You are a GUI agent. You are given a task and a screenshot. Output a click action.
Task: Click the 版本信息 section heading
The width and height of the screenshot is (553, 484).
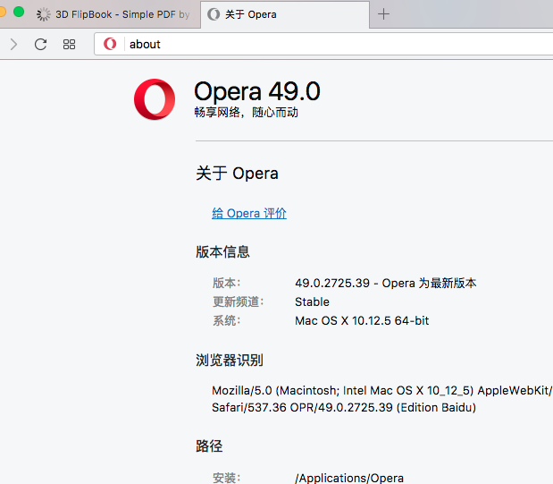tap(222, 252)
